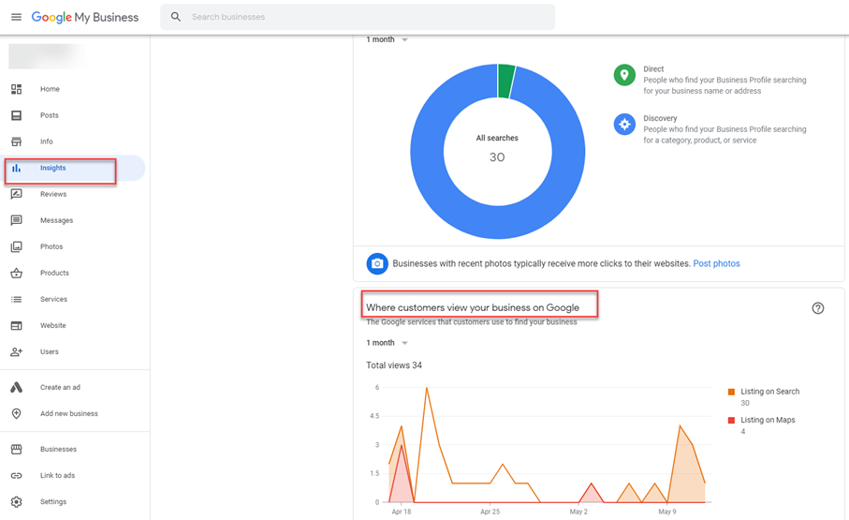Click the Photos sidebar icon
This screenshot has height=520, width=849.
click(x=16, y=246)
